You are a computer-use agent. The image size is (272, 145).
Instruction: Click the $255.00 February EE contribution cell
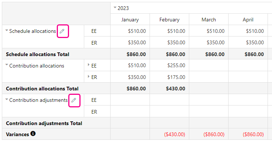point(170,65)
